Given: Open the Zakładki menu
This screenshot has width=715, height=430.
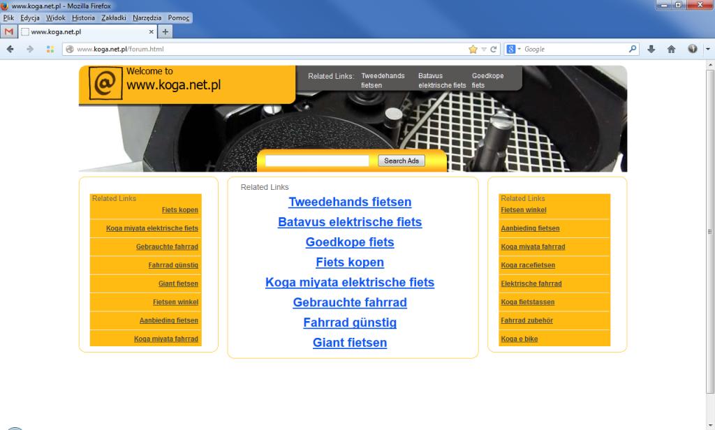Looking at the screenshot, I should tap(113, 17).
